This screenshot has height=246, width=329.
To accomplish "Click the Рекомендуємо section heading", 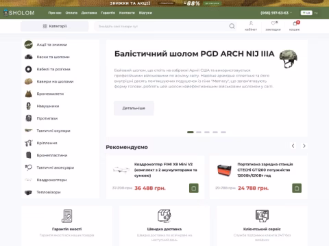I will click(x=127, y=147).
